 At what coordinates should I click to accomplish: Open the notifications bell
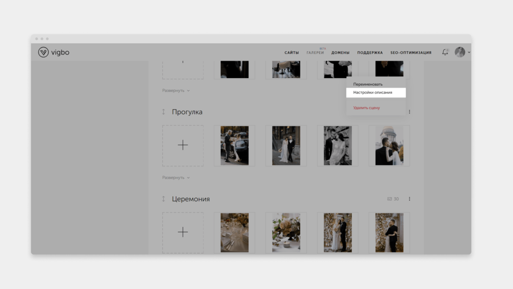445,52
